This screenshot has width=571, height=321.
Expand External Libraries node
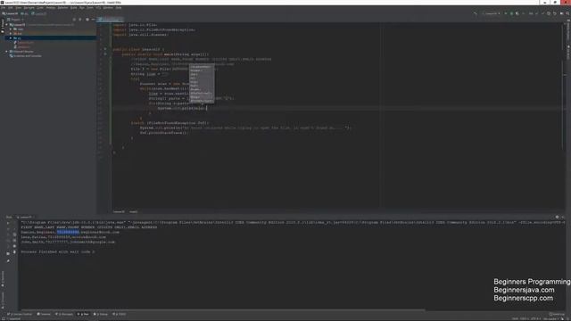[6, 52]
